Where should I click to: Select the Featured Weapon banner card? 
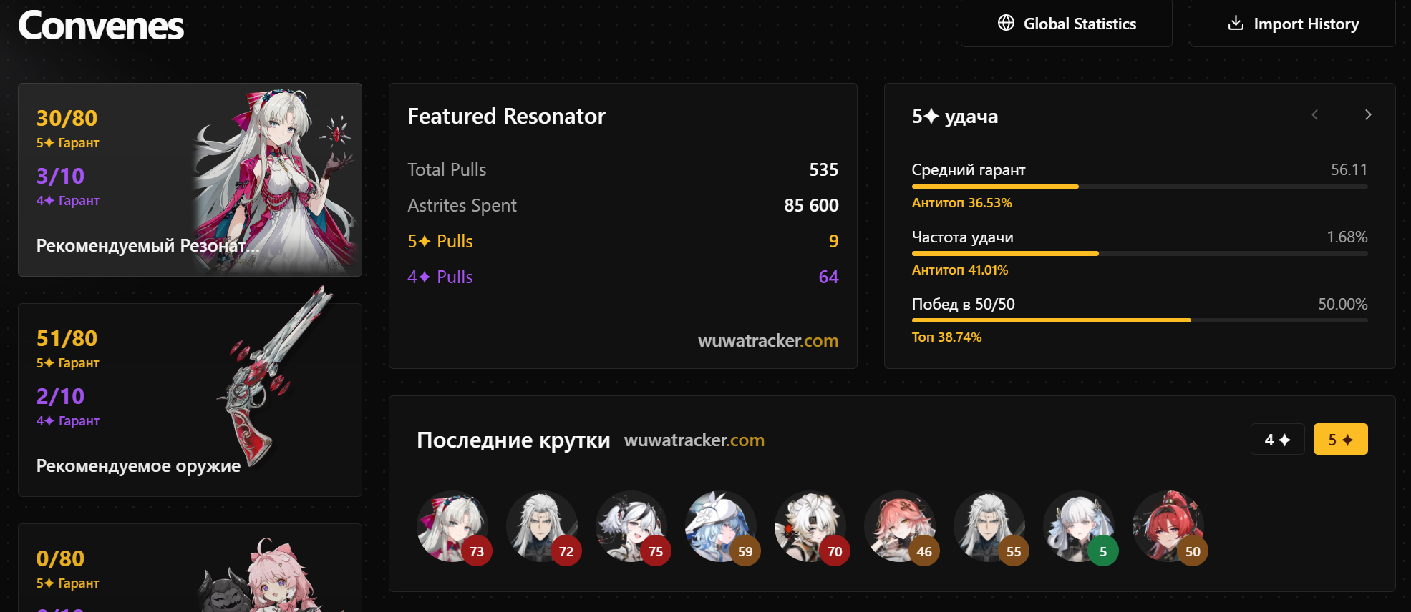point(190,400)
